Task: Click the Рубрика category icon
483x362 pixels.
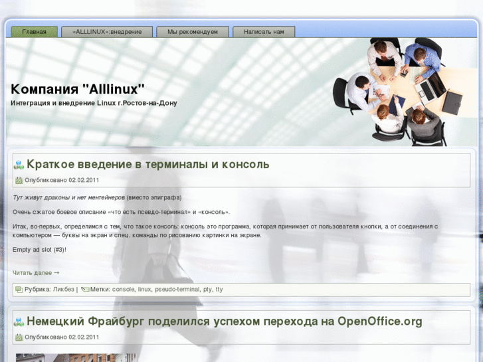Action: [19, 290]
